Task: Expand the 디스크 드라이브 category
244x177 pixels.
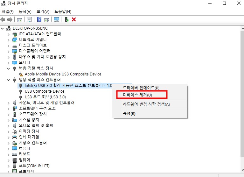Action: [8, 46]
